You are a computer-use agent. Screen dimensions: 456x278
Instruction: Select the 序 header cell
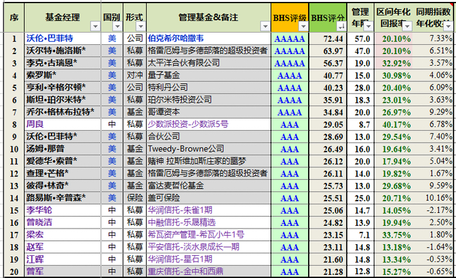14,18
